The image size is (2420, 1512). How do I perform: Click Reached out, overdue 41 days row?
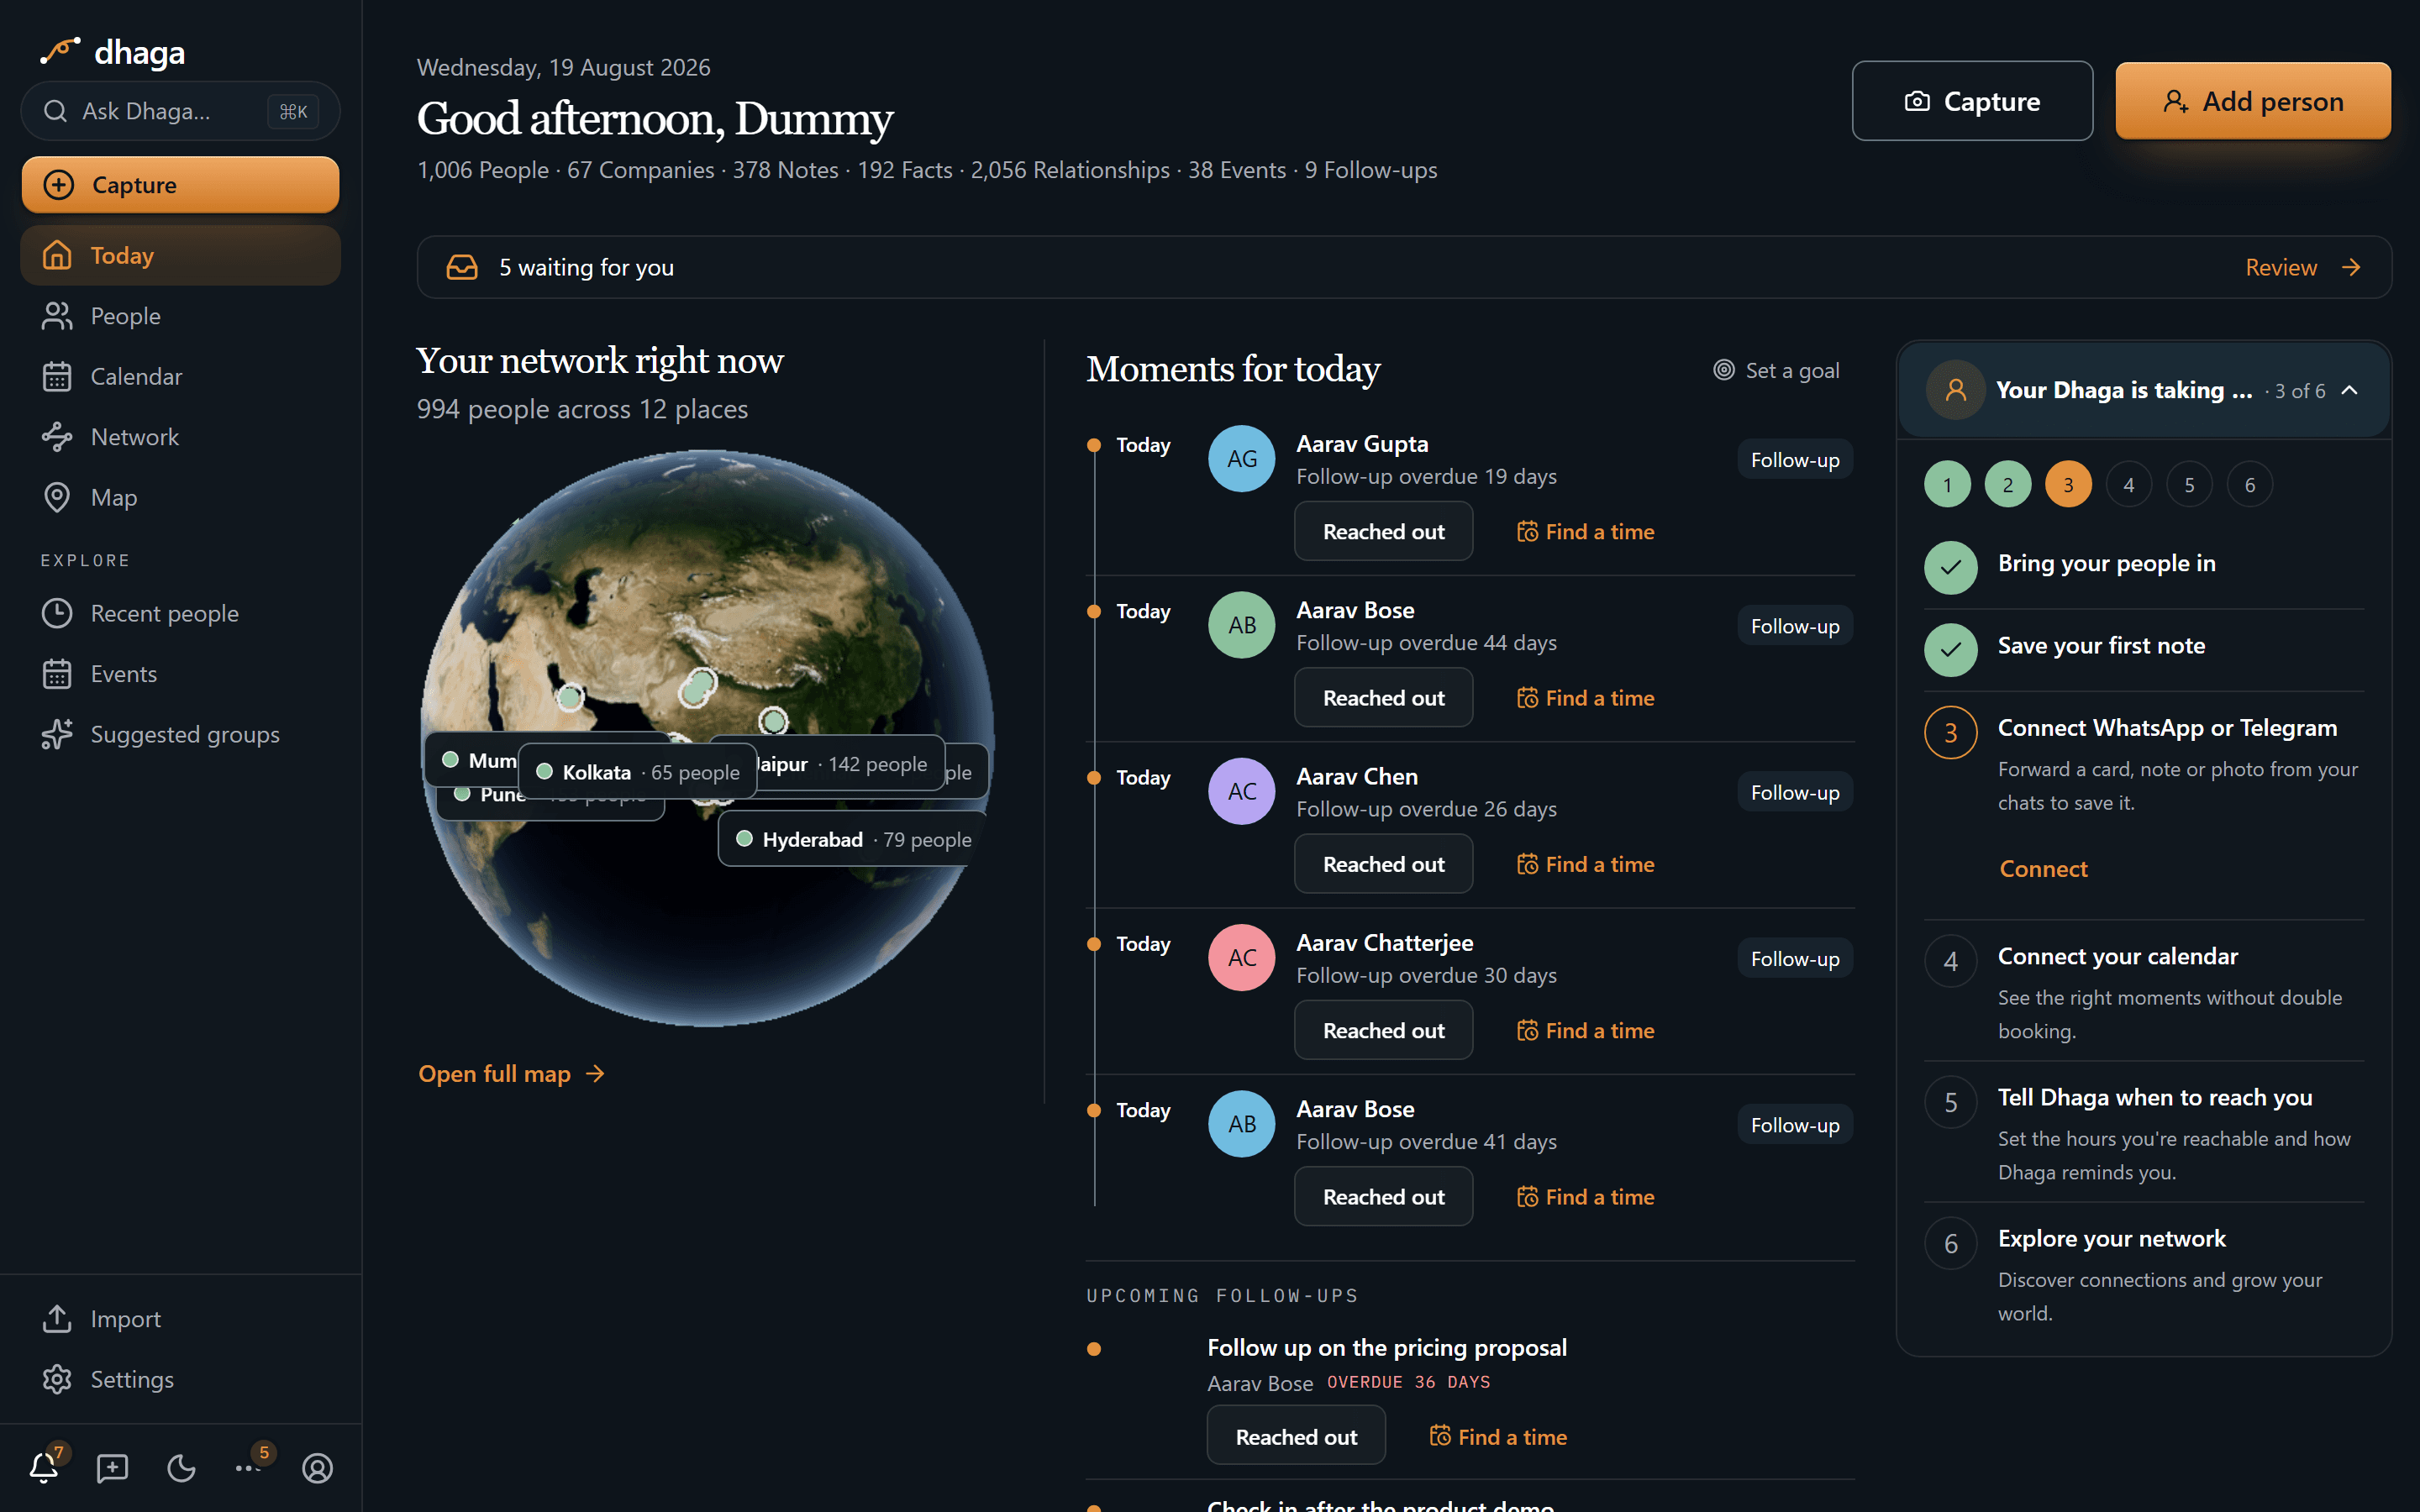click(1383, 1197)
